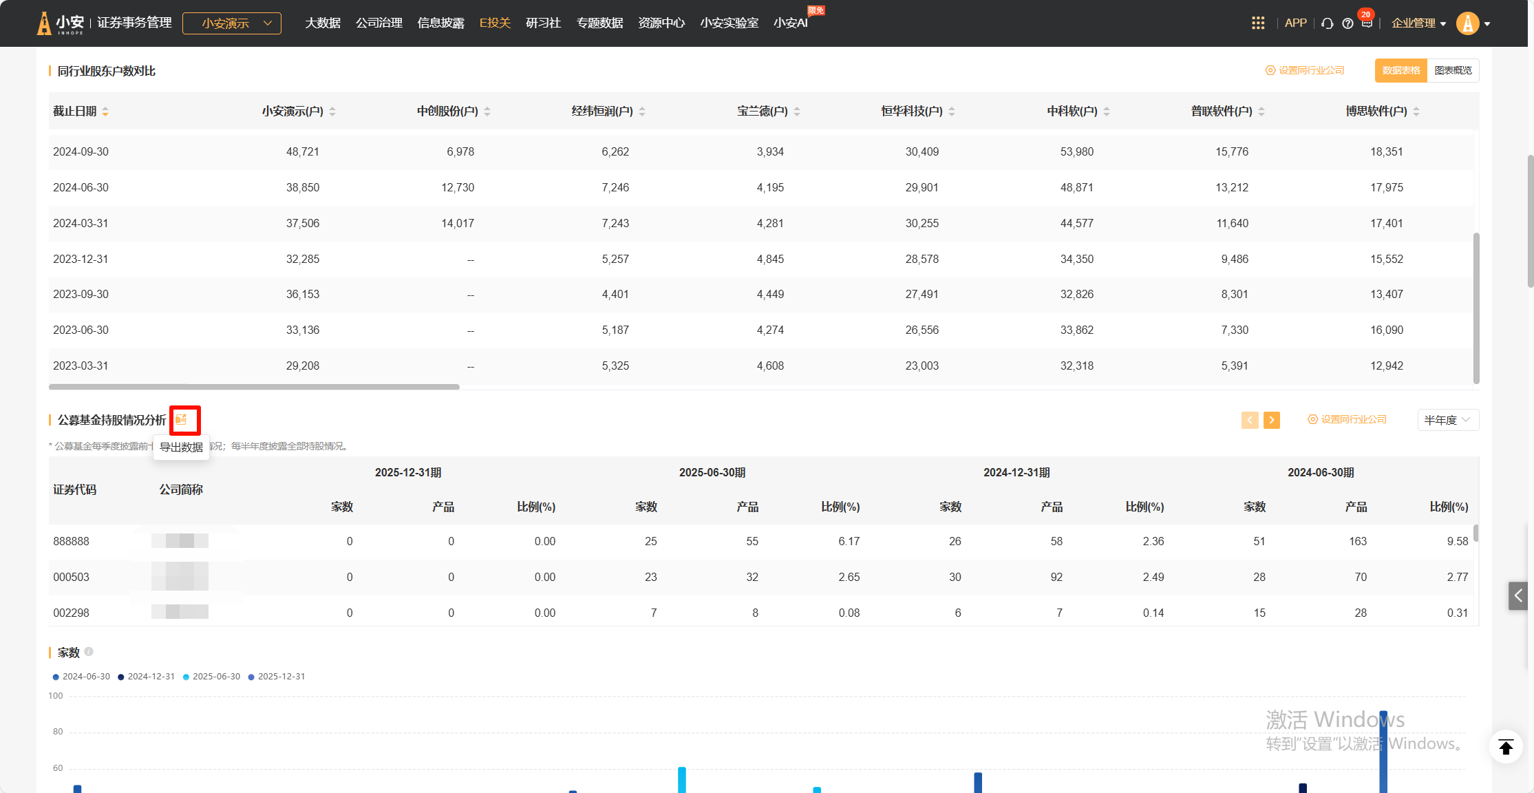Screen dimensions: 1534x793
Task: Open messages icon with 20 badge
Action: (x=1367, y=23)
